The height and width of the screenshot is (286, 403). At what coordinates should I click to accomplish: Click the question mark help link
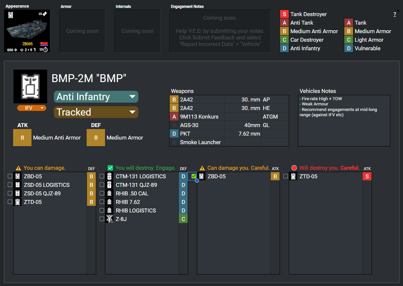pos(395,14)
